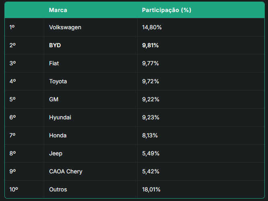Click the Toyota brand cell
The width and height of the screenshot is (268, 201).
58,81
